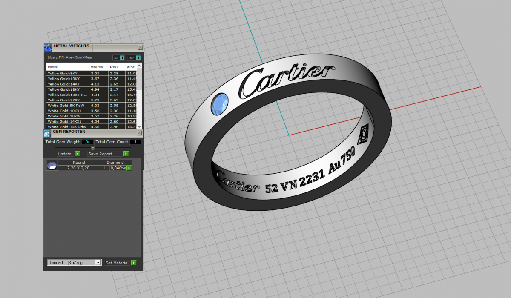The image size is (511, 298).
Task: Click the Update button
Action: [65, 154]
